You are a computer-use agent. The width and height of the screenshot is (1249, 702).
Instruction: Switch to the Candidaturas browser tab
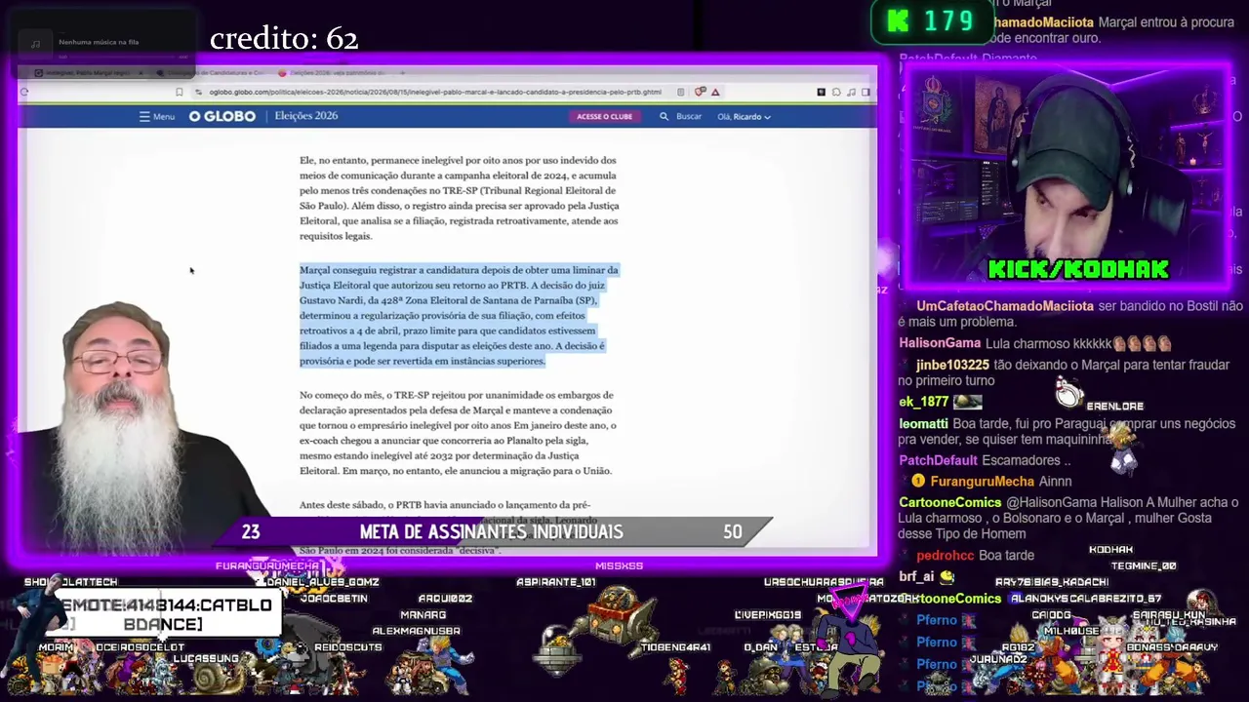coord(210,72)
